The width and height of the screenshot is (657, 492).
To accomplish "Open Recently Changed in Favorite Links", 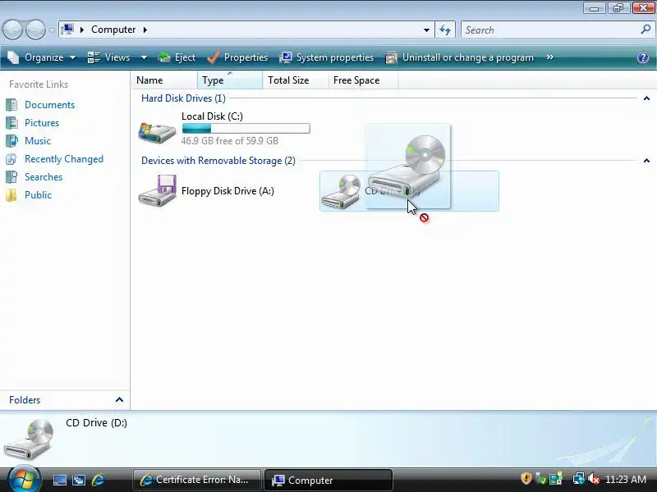I will point(64,159).
